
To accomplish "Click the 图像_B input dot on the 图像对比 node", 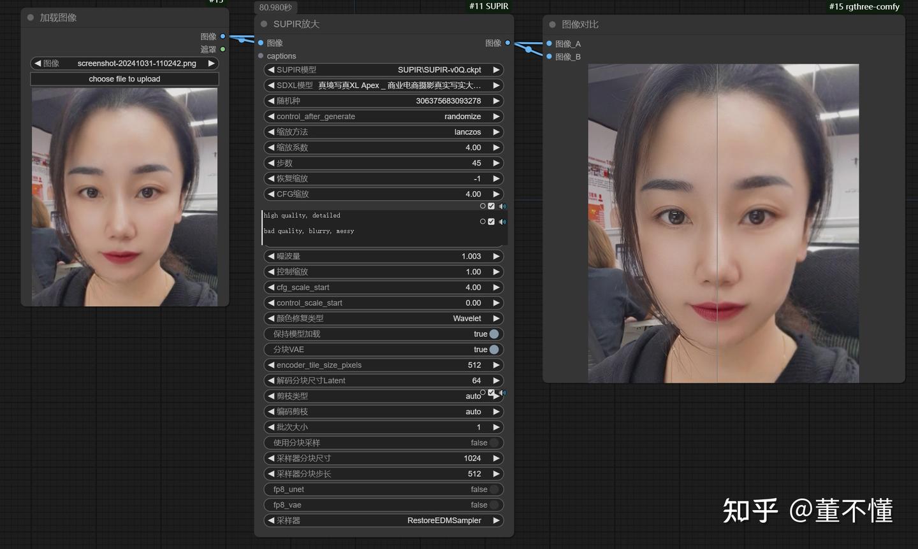I will tap(548, 57).
